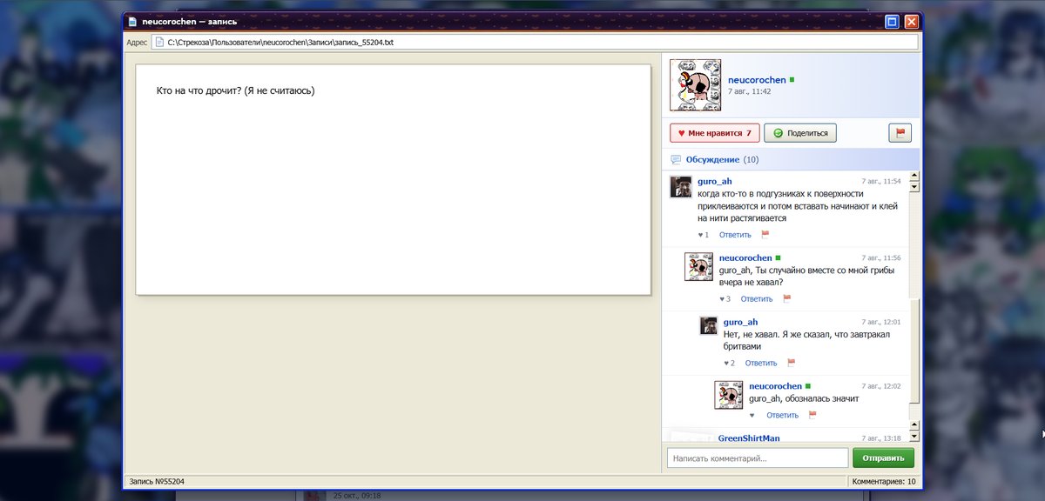
Task: Open guro_ah's avatar on the 11:54 comment
Action: click(x=680, y=187)
